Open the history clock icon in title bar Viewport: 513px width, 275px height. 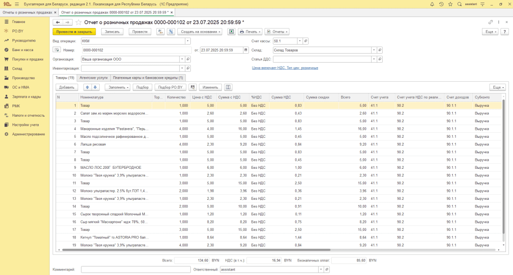(x=441, y=4)
